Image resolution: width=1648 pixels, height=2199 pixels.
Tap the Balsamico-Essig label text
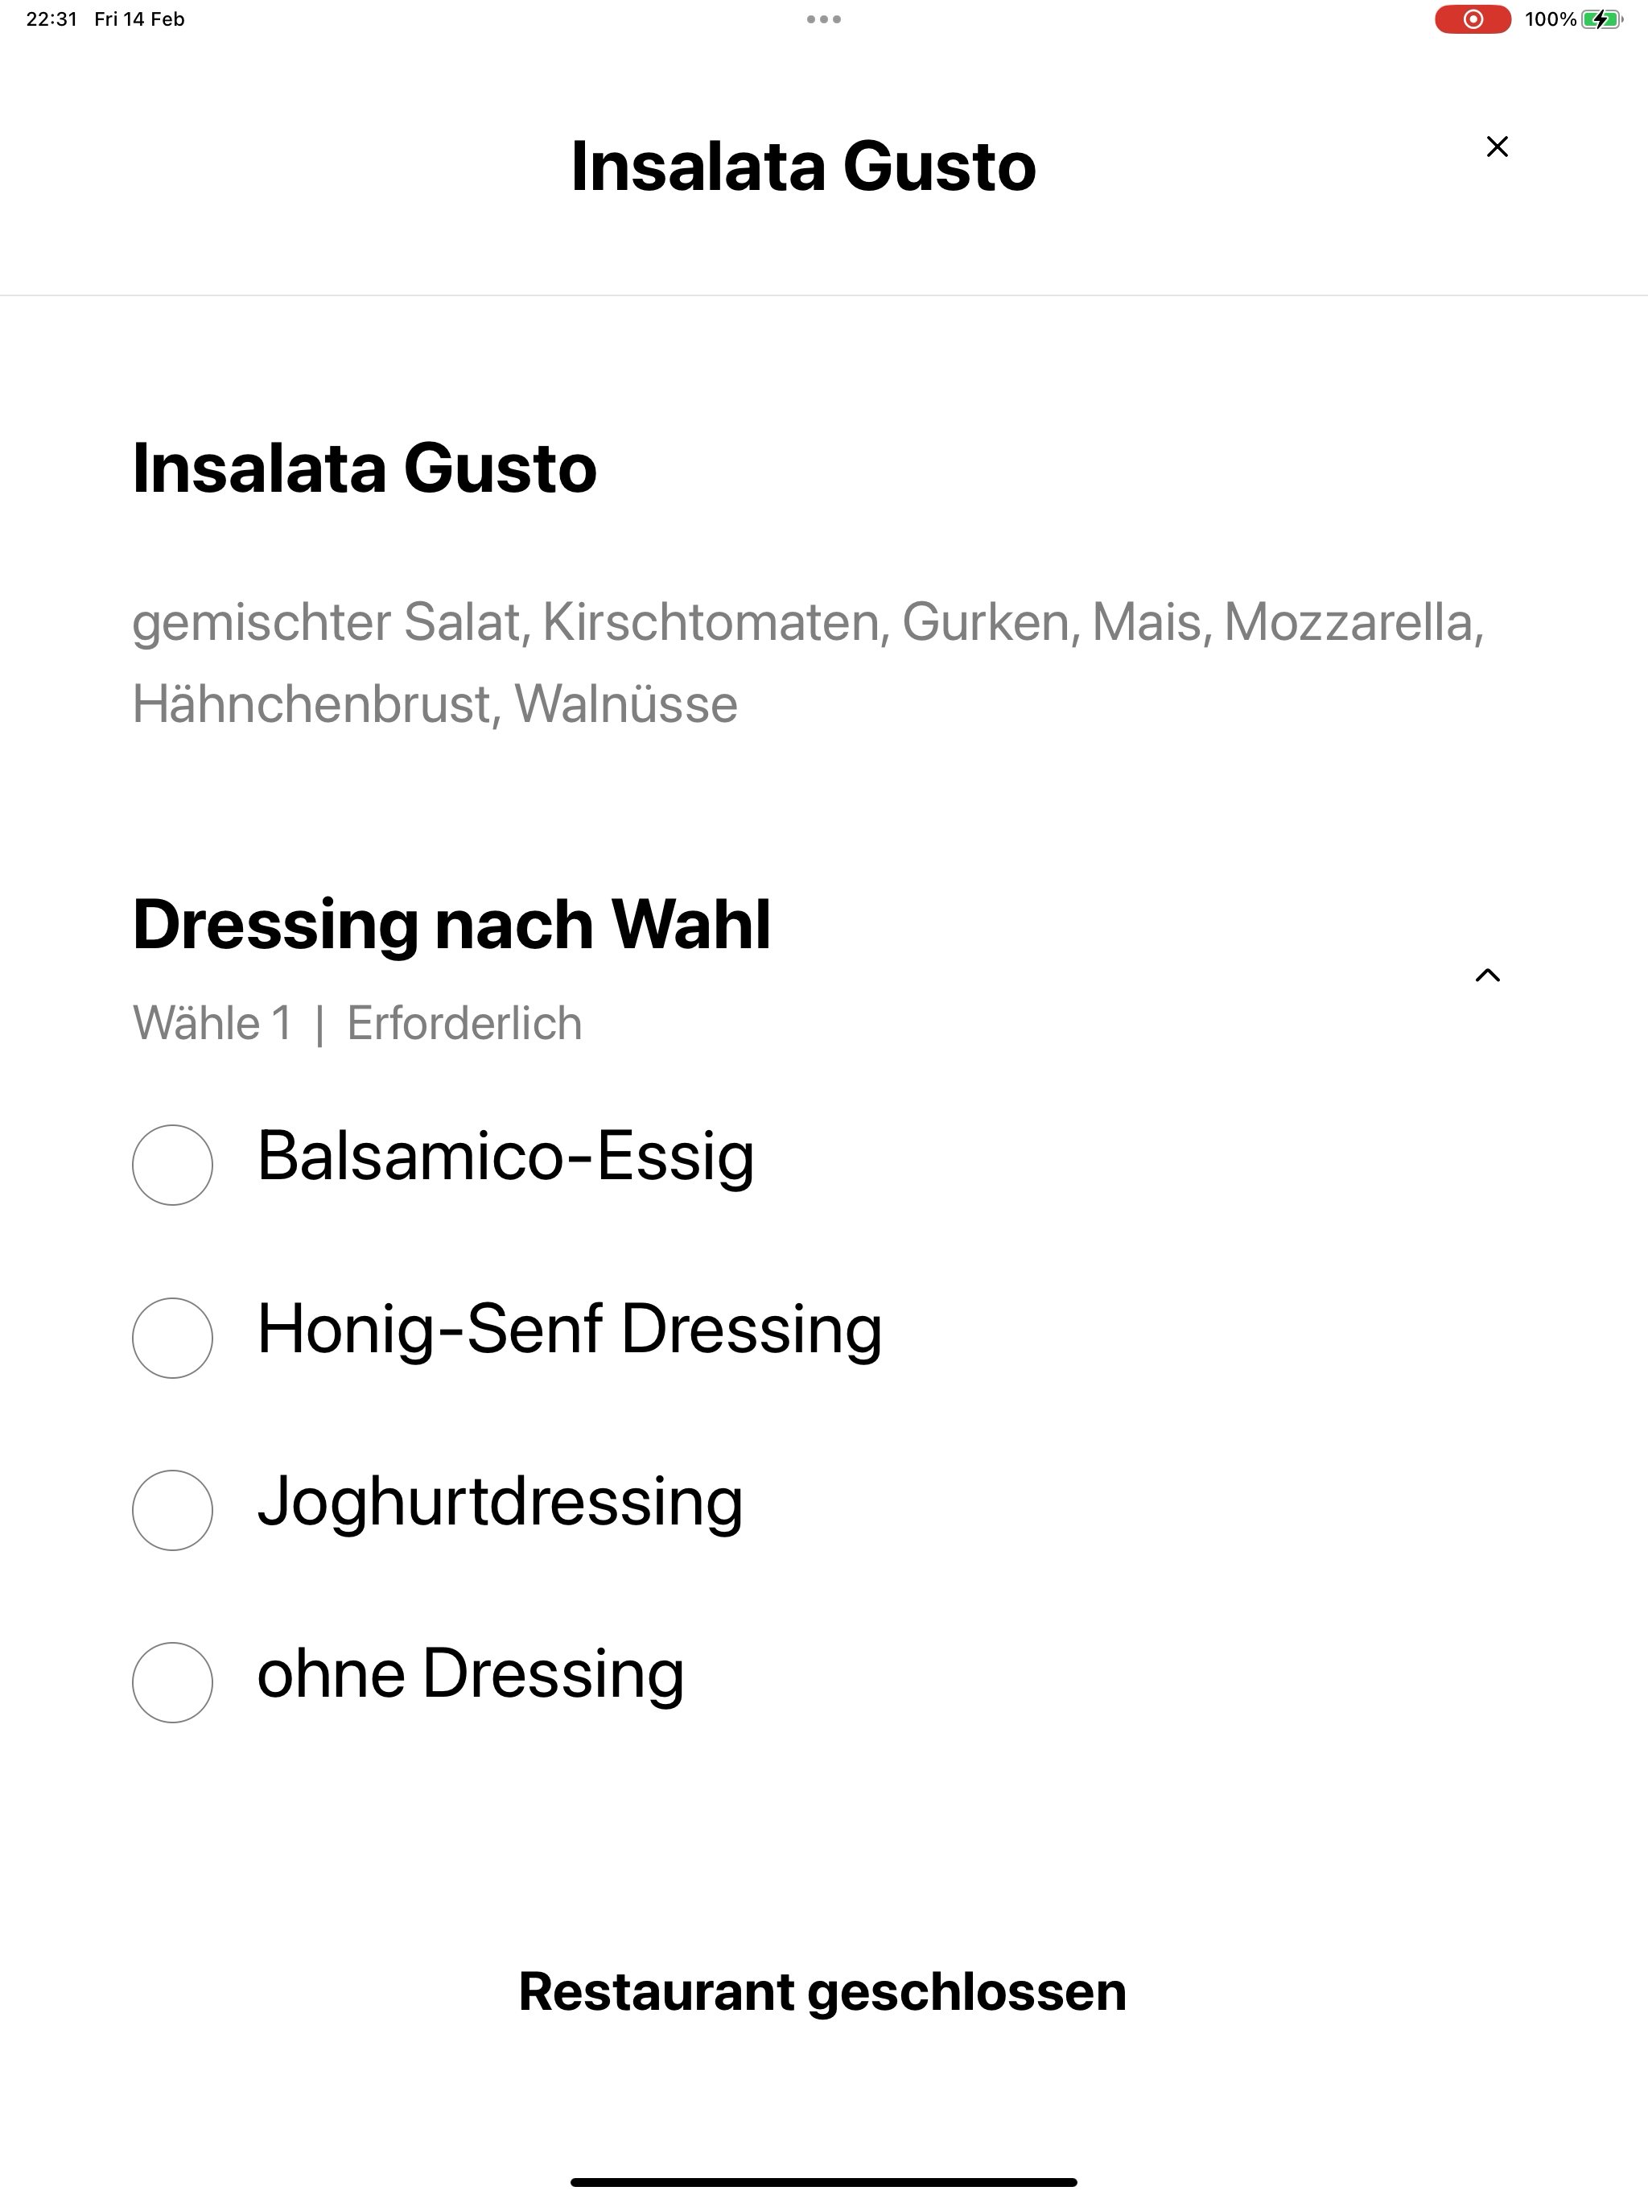(505, 1157)
